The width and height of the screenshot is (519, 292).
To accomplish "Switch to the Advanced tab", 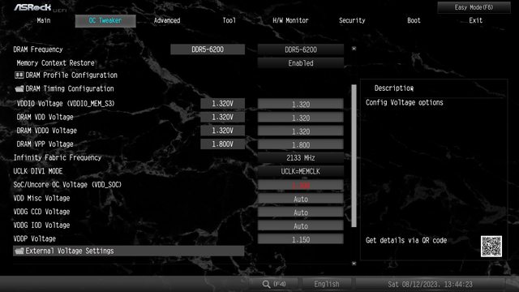I will [x=167, y=20].
